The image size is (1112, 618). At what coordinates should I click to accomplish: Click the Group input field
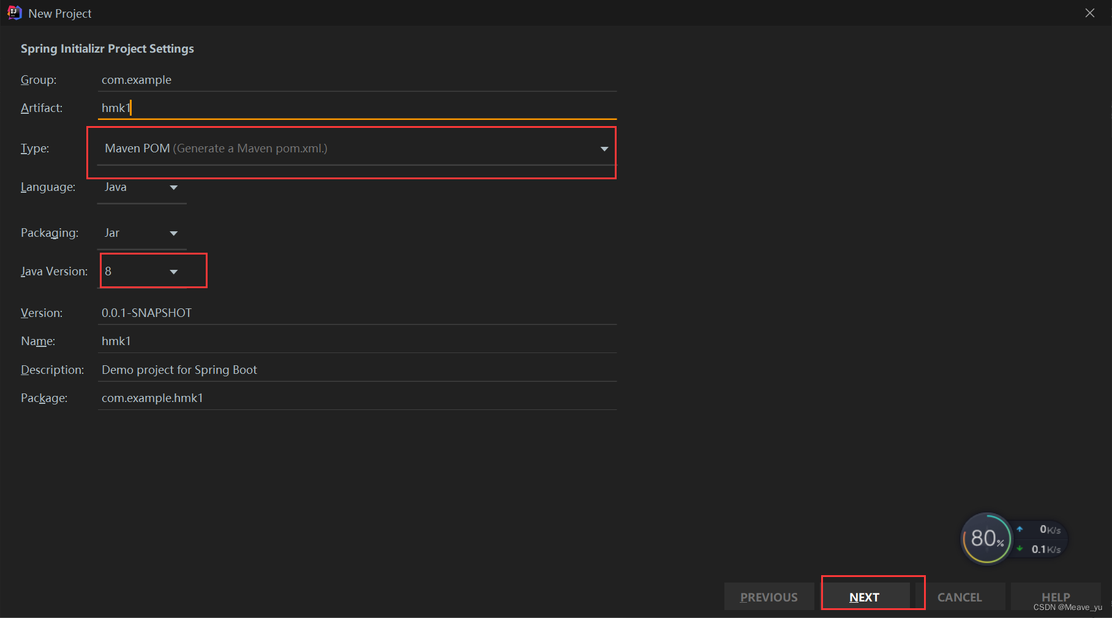pos(357,80)
